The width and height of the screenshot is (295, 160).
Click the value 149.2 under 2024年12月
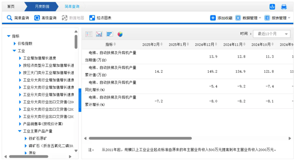pos(212,71)
